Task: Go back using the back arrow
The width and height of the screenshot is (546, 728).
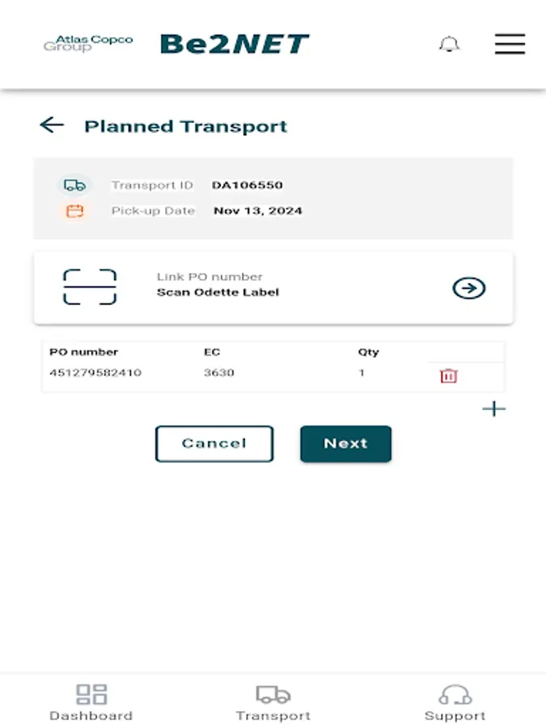Action: [x=52, y=125]
